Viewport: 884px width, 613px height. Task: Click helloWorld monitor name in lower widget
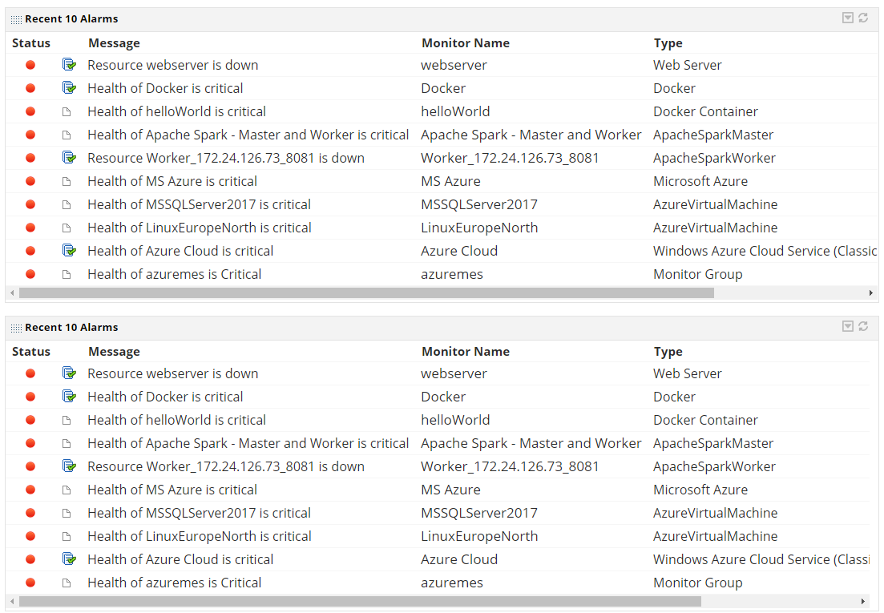[455, 420]
